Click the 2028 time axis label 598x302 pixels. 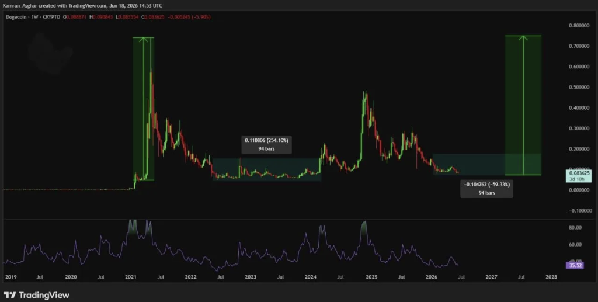coord(551,277)
